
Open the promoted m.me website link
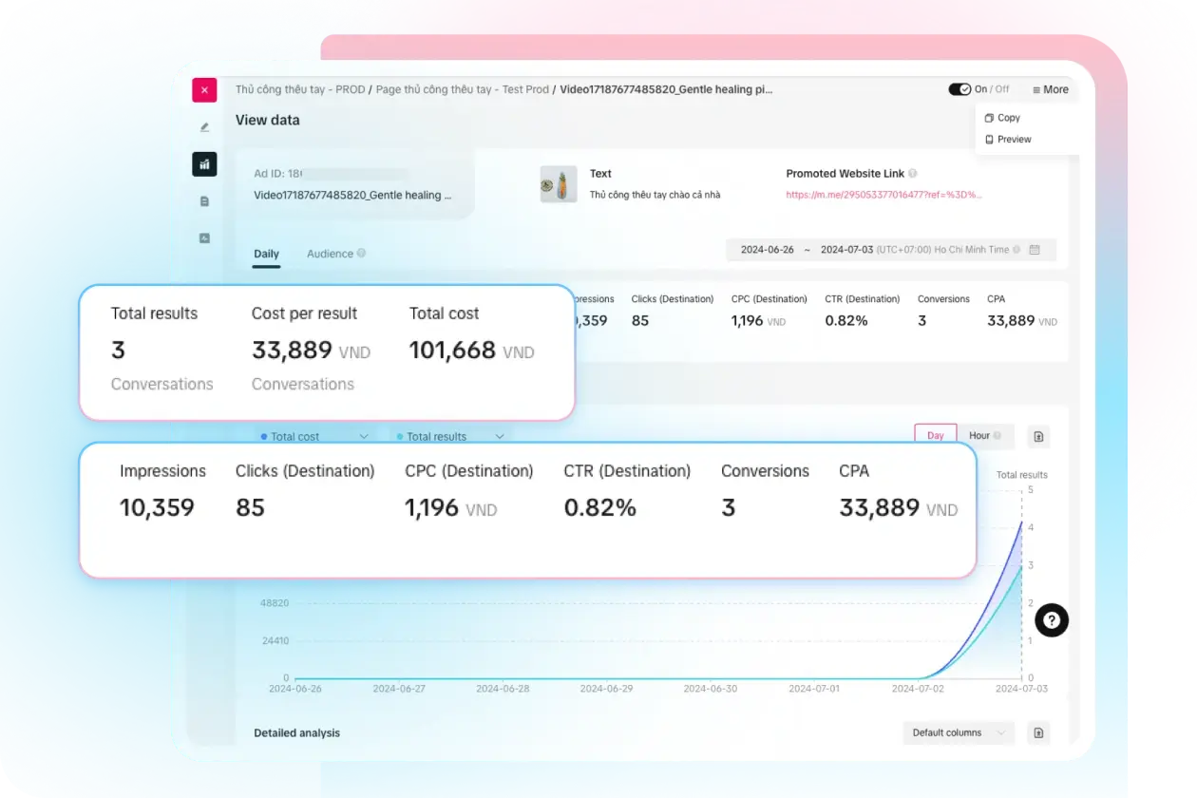point(883,195)
